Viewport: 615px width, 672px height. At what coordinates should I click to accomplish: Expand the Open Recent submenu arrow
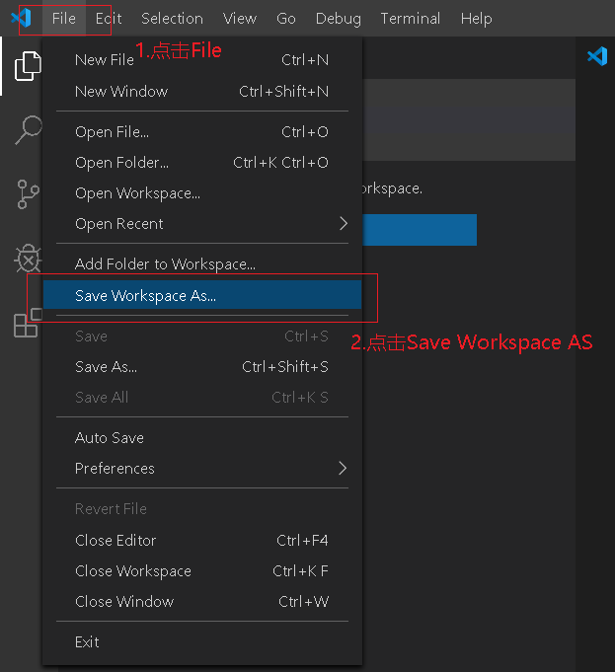coord(343,223)
